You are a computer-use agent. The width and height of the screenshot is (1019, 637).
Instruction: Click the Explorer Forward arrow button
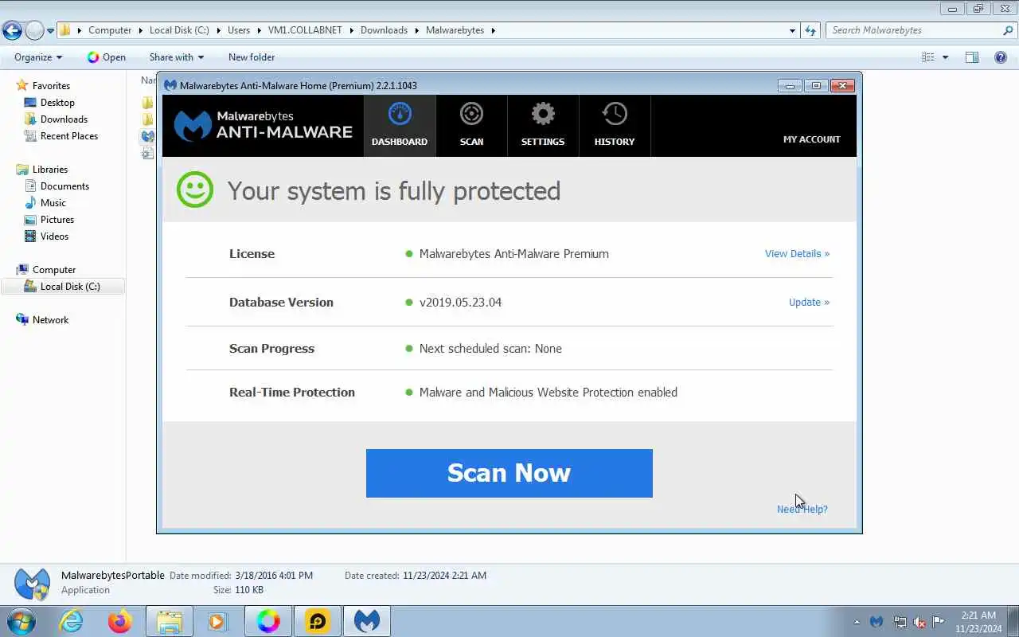pos(34,30)
